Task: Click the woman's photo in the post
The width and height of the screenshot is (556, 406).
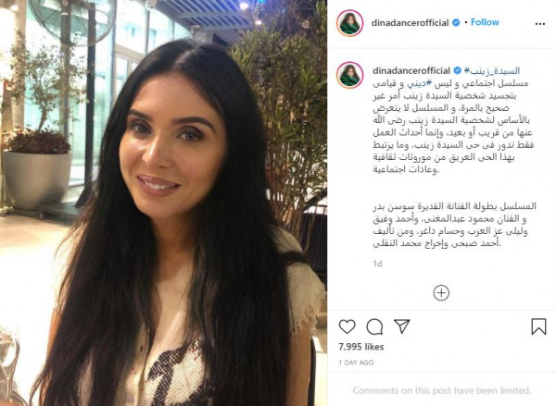Action: pos(163,203)
